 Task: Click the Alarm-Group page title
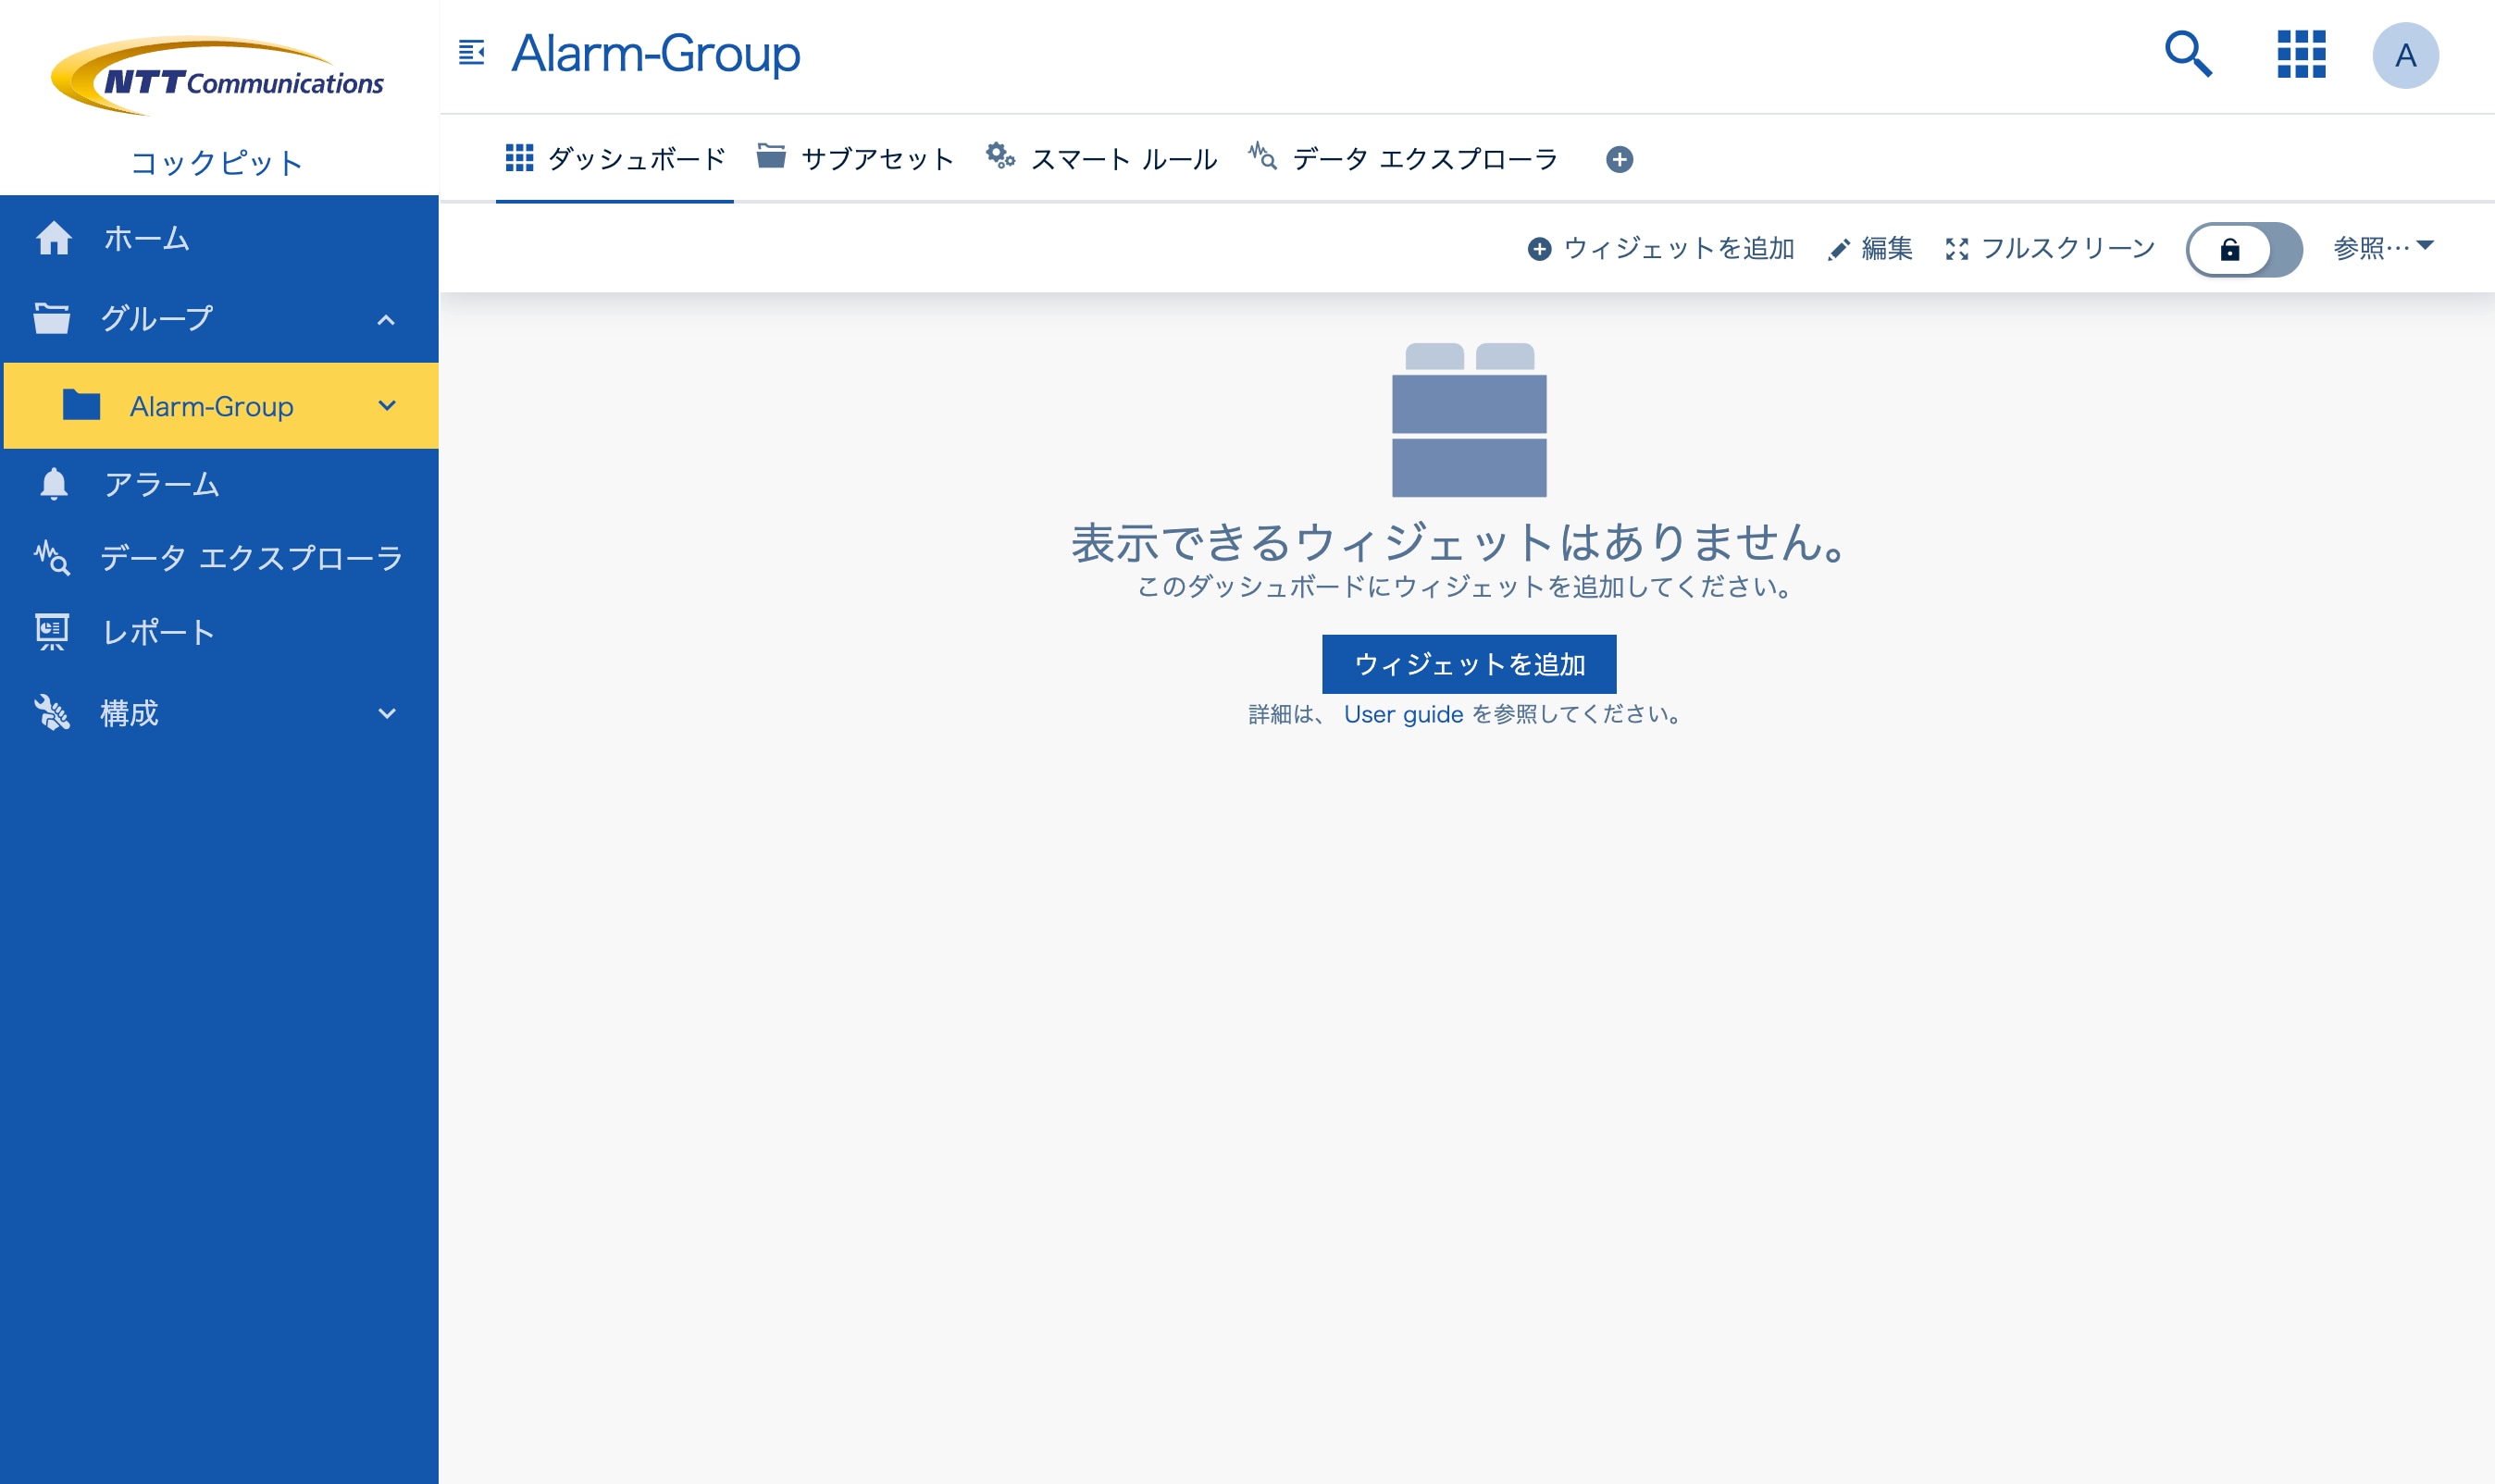pos(655,53)
